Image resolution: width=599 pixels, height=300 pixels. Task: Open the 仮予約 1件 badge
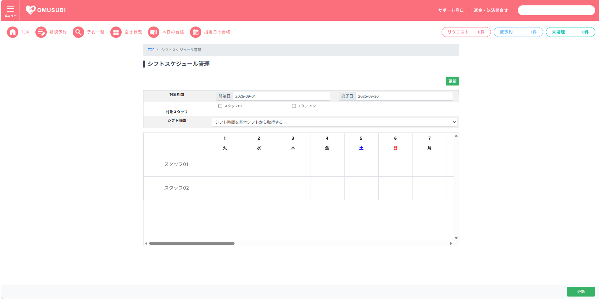(x=518, y=32)
